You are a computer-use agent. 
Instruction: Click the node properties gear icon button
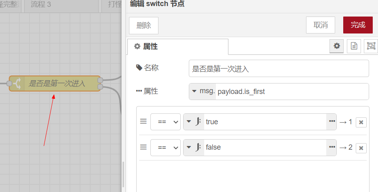(336, 46)
